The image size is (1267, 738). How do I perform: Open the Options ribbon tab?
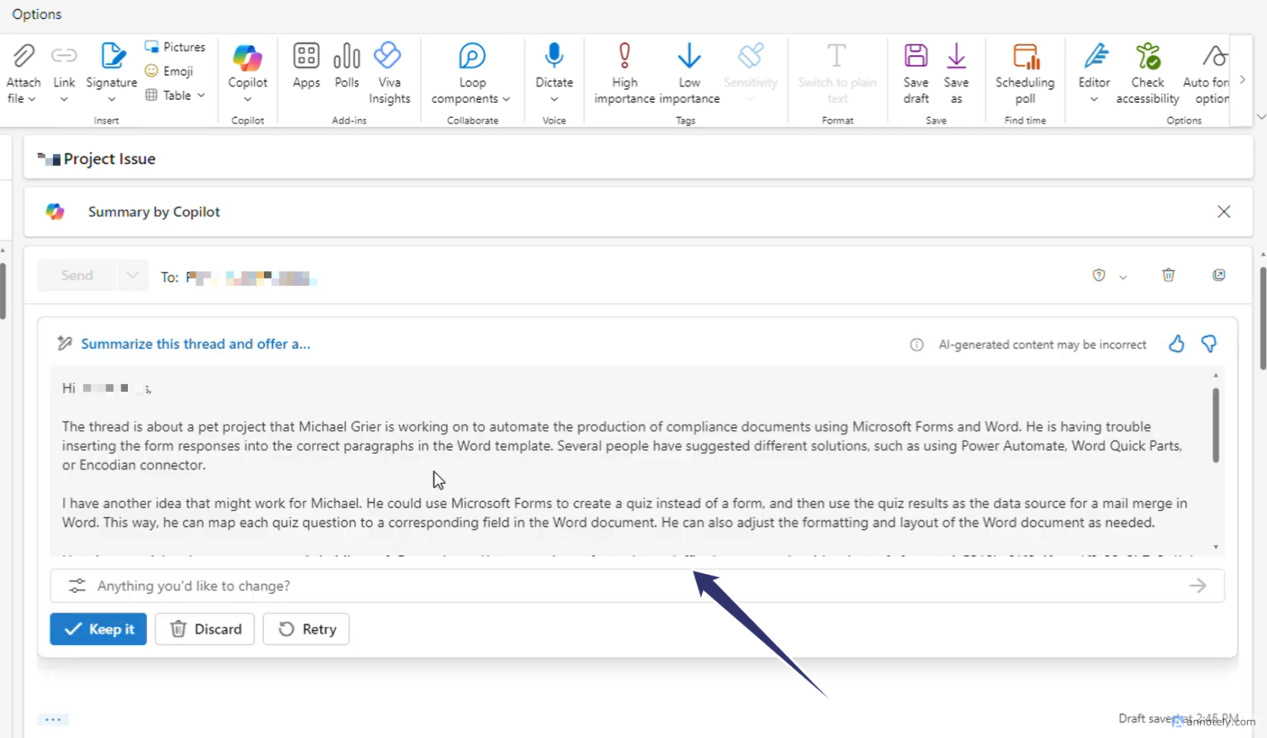[36, 13]
